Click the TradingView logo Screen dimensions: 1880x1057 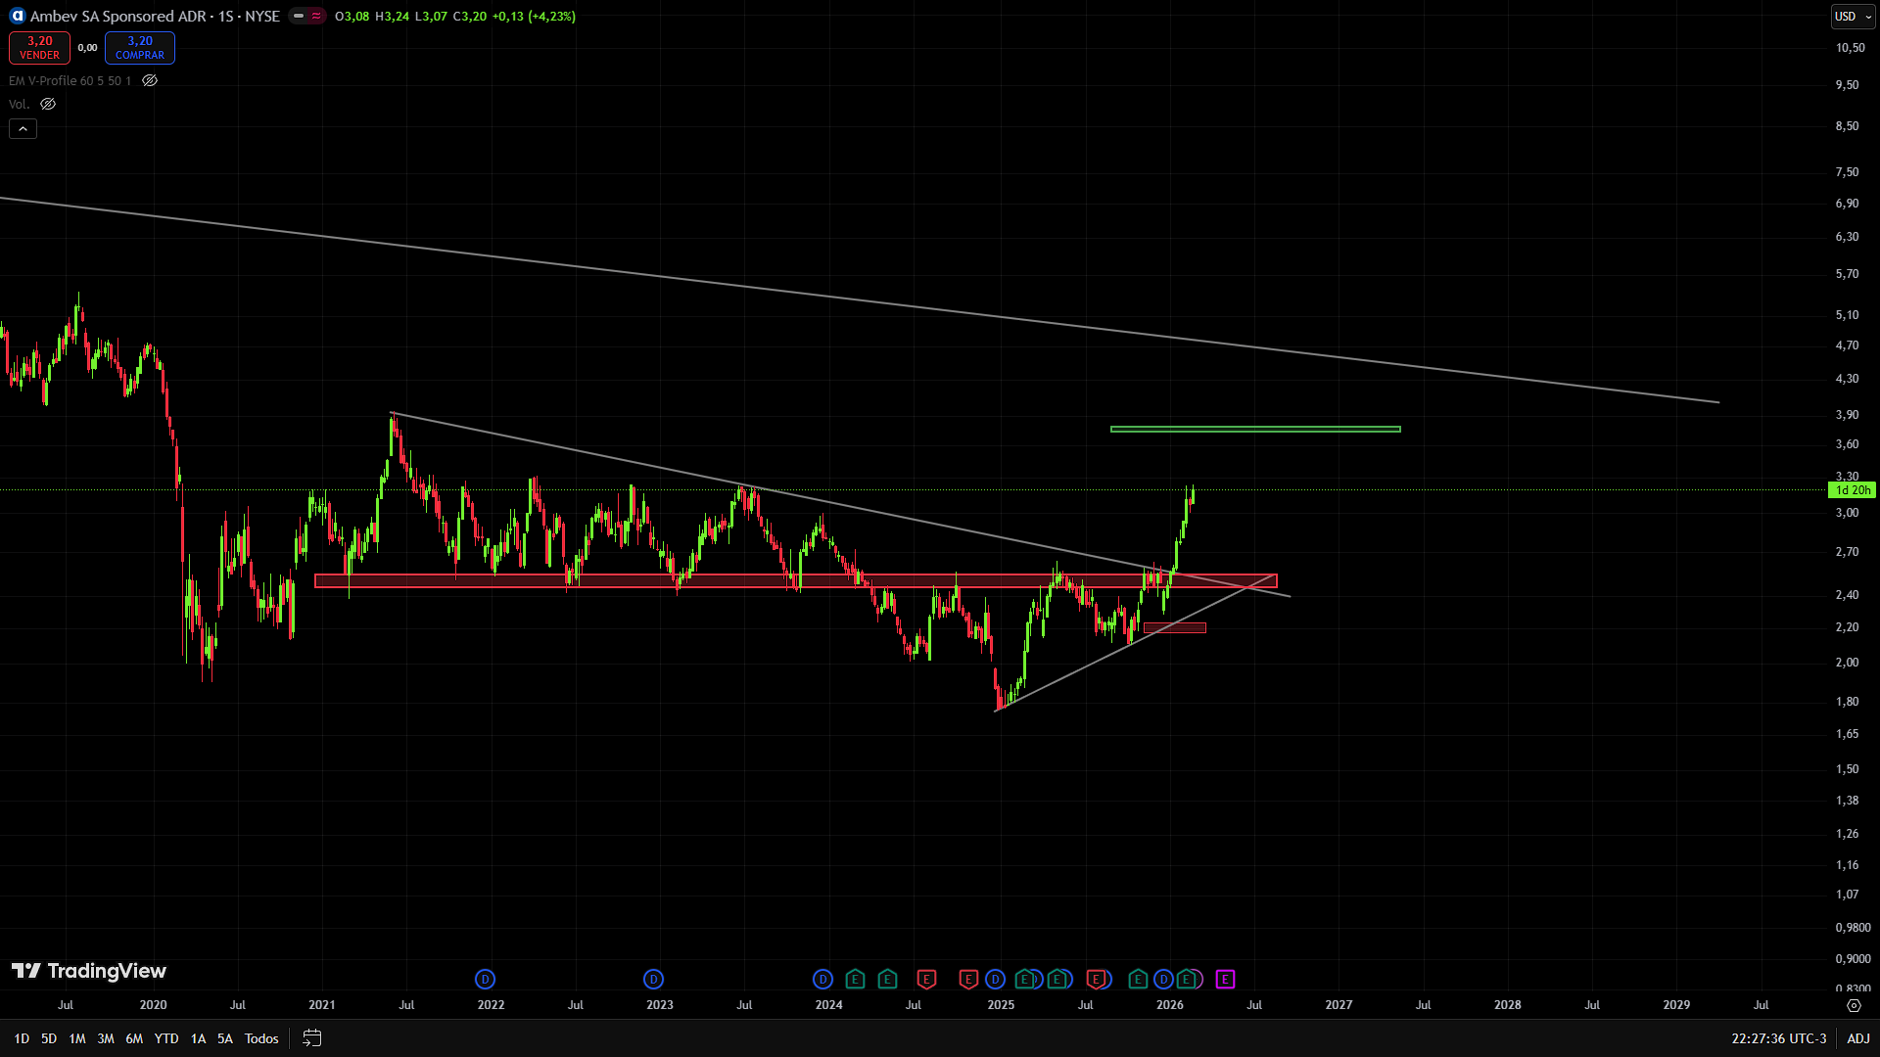pos(89,971)
